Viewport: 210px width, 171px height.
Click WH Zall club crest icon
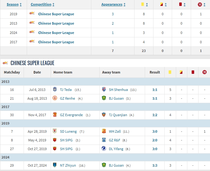(104, 131)
